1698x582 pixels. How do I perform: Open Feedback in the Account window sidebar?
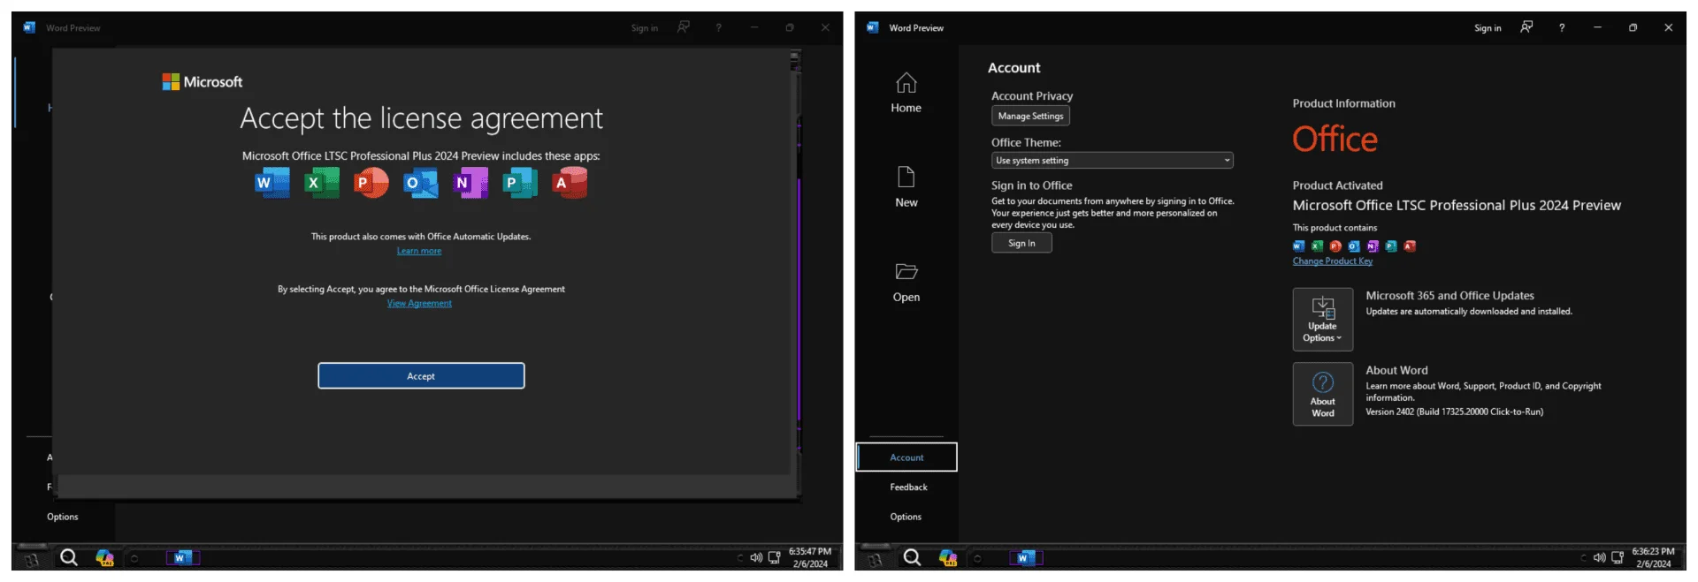click(908, 487)
